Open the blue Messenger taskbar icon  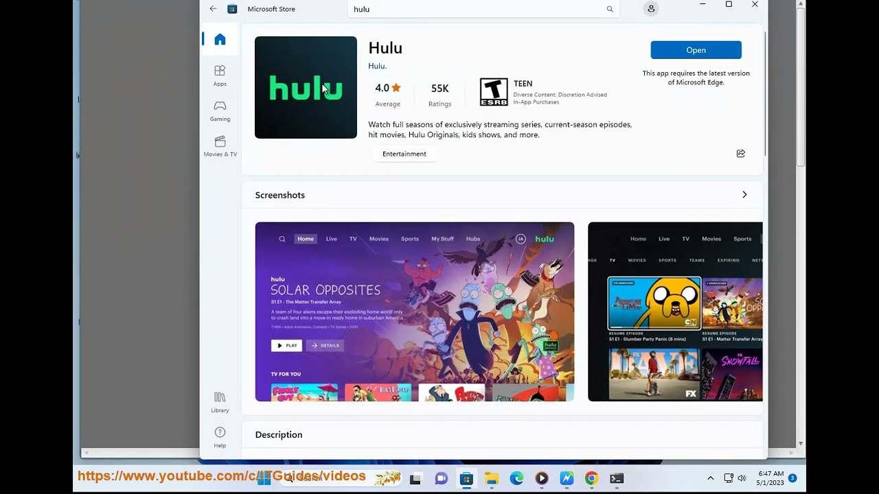[x=567, y=479]
